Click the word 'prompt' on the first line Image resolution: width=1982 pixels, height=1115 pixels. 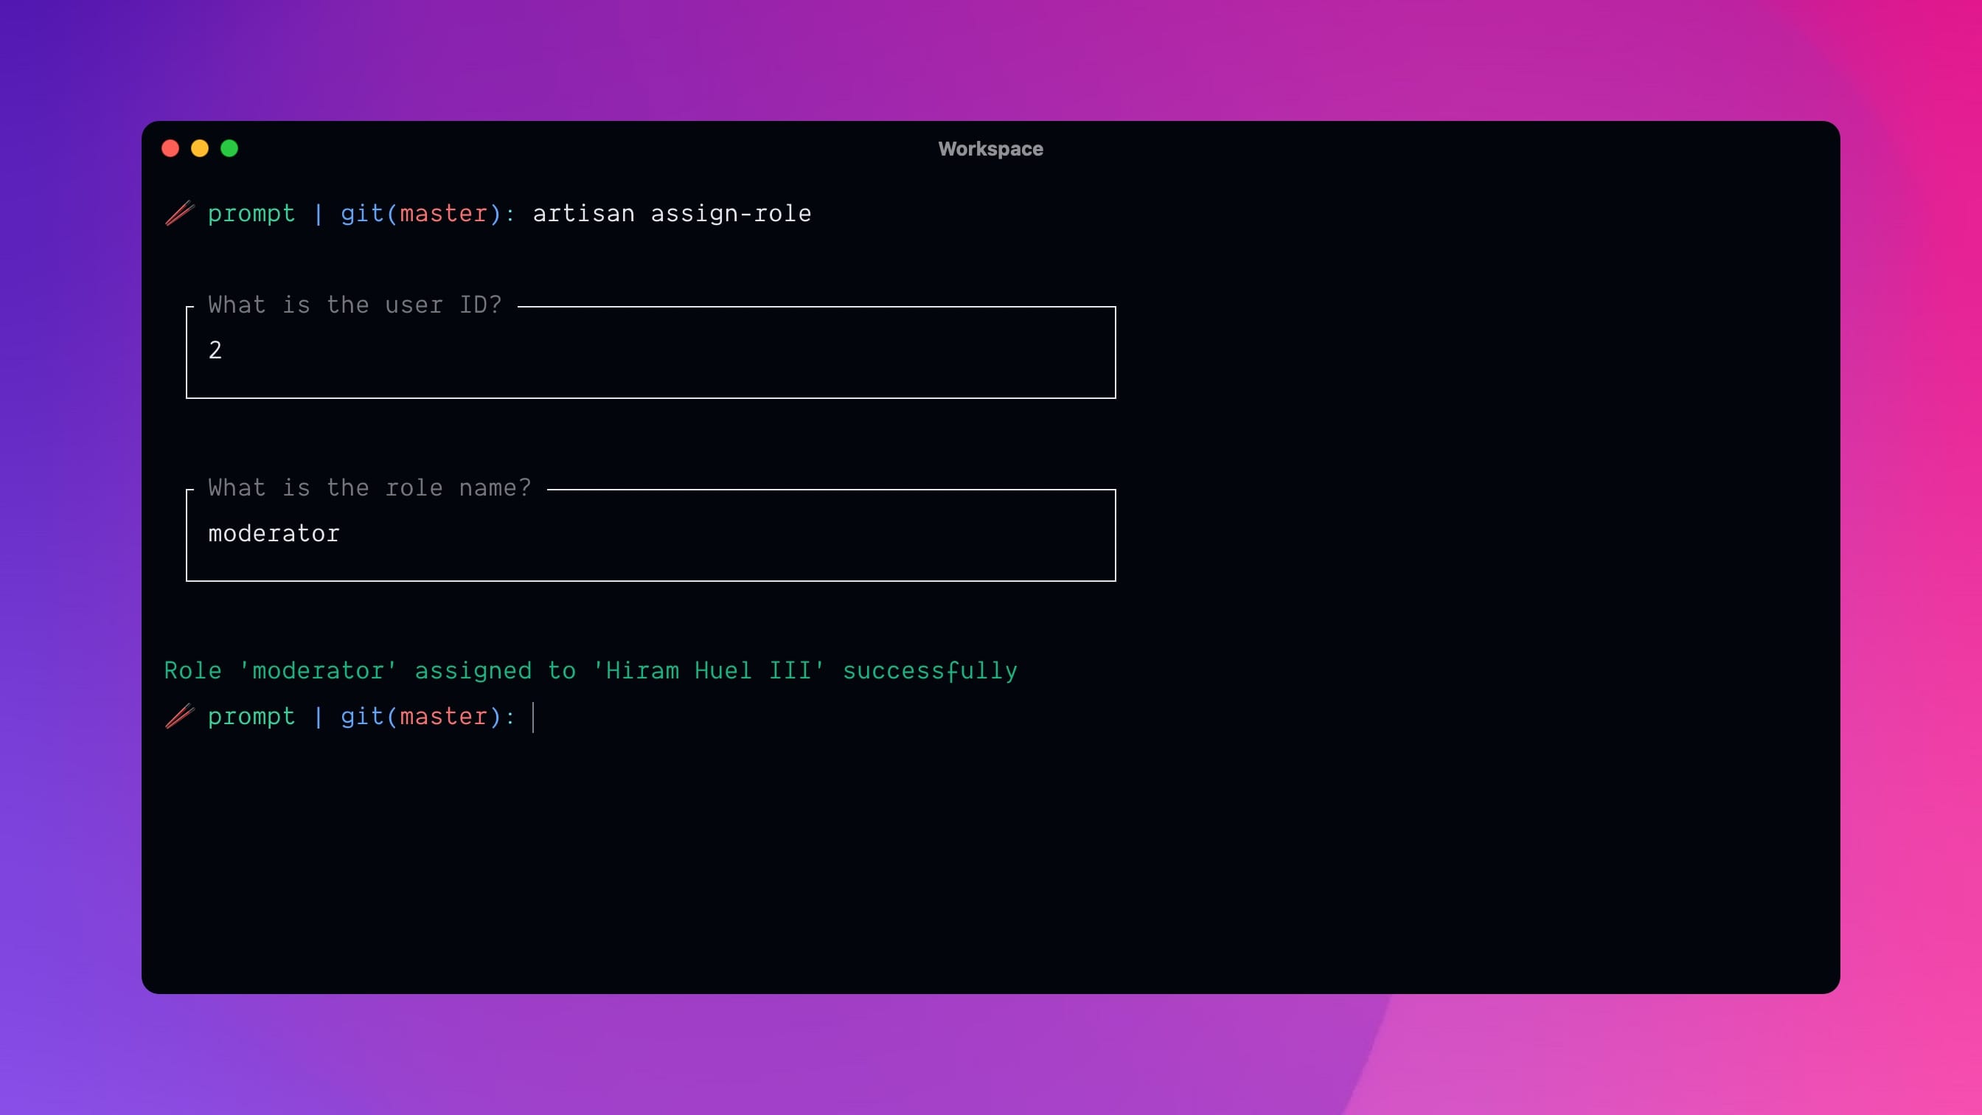coord(251,214)
